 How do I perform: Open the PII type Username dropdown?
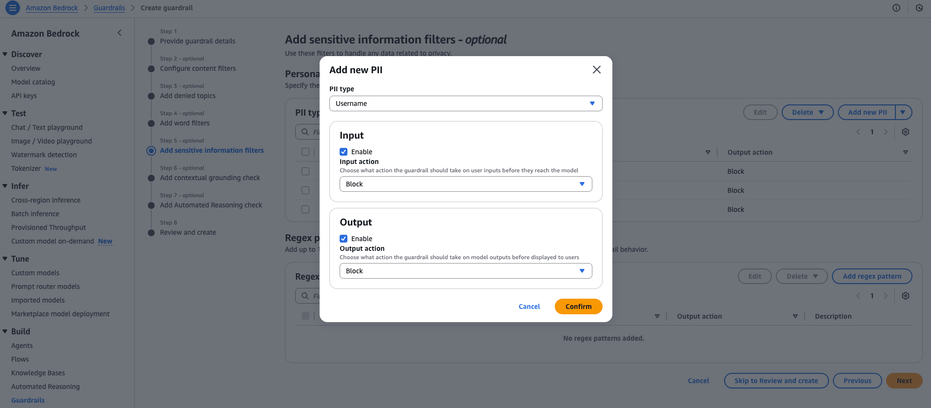click(x=465, y=103)
